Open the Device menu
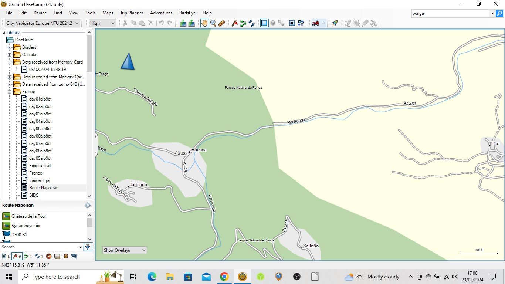The width and height of the screenshot is (505, 284). 40,13
